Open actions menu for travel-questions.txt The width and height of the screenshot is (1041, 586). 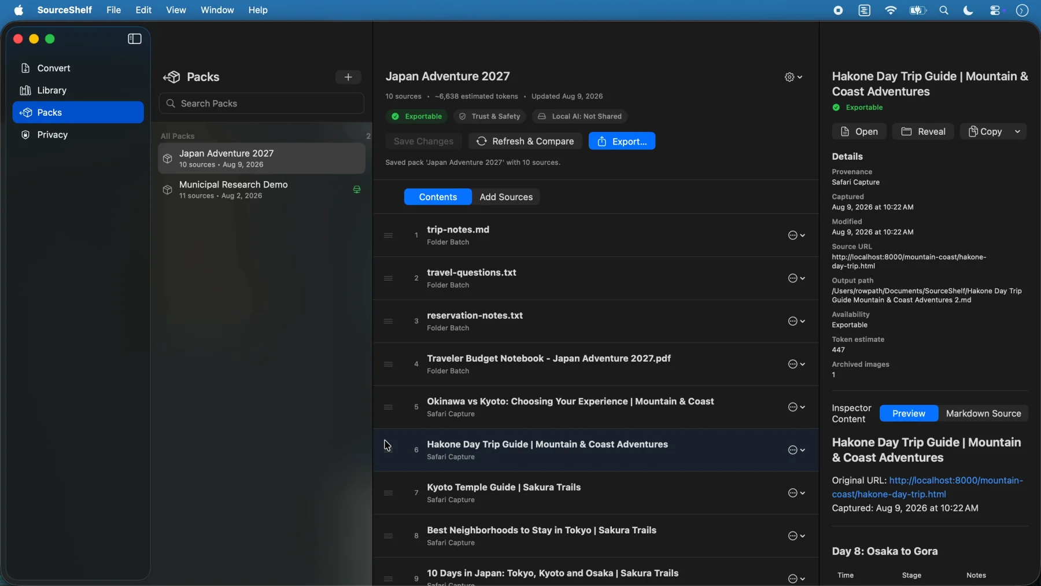pos(796,278)
